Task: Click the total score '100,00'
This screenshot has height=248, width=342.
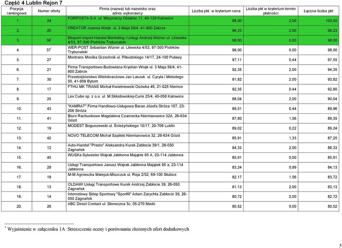Action: pos(331,21)
